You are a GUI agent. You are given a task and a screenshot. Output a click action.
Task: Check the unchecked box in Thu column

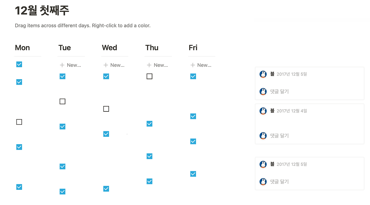point(149,76)
